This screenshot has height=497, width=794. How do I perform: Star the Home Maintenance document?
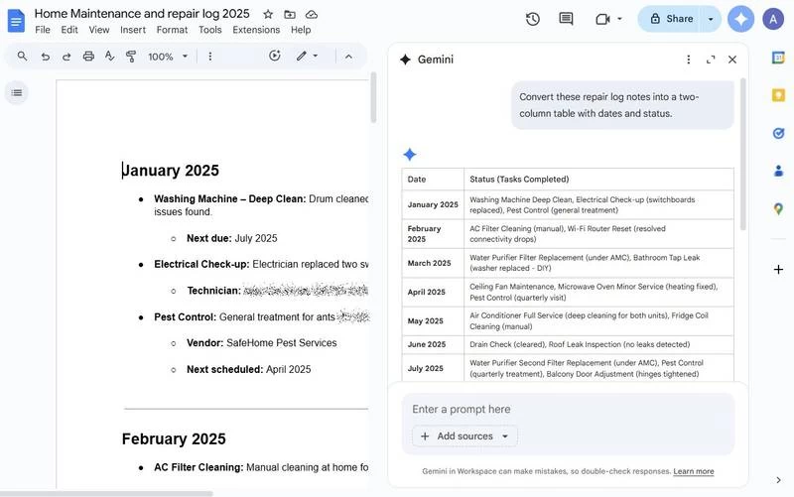[268, 14]
